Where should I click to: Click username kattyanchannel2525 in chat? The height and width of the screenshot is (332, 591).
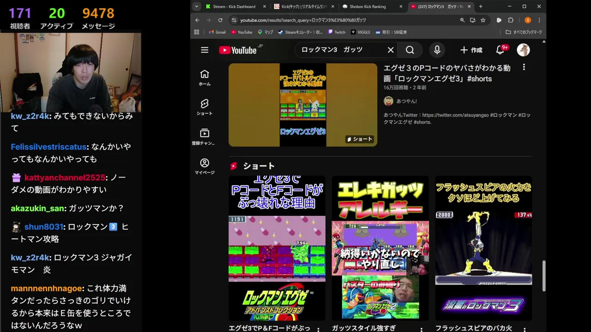(x=65, y=178)
